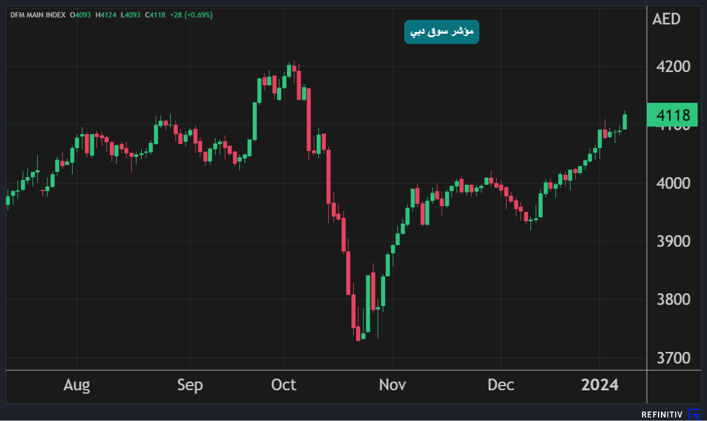Click the DFM MAIN INDEX symbol title
The width and height of the screenshot is (707, 421).
38,15
